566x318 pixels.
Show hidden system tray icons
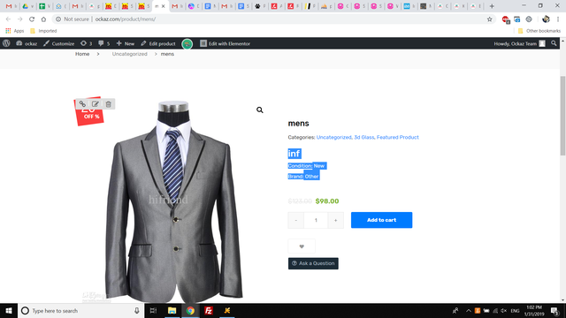click(468, 310)
